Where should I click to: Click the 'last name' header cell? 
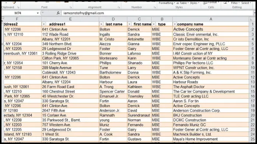(113, 24)
